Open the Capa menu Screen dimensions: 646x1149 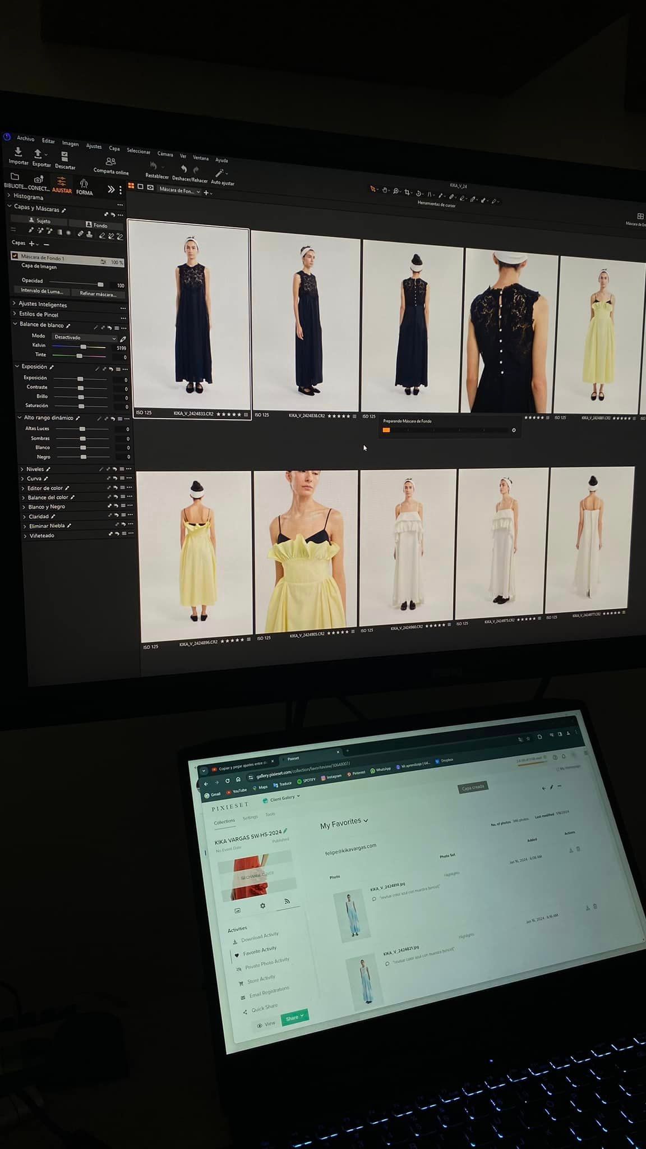tap(114, 149)
